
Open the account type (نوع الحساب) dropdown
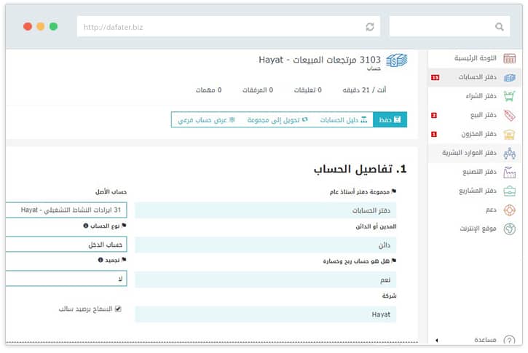[x=66, y=245]
